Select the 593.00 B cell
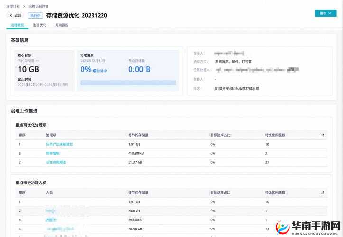343x237 pixels. pyautogui.click(x=135, y=220)
